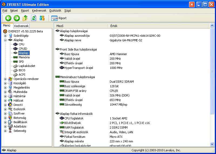Image resolution: width=216 pixels, height=154 pixels.
Task: Click the Sebesség hourglass icon
Action: tap(10, 131)
